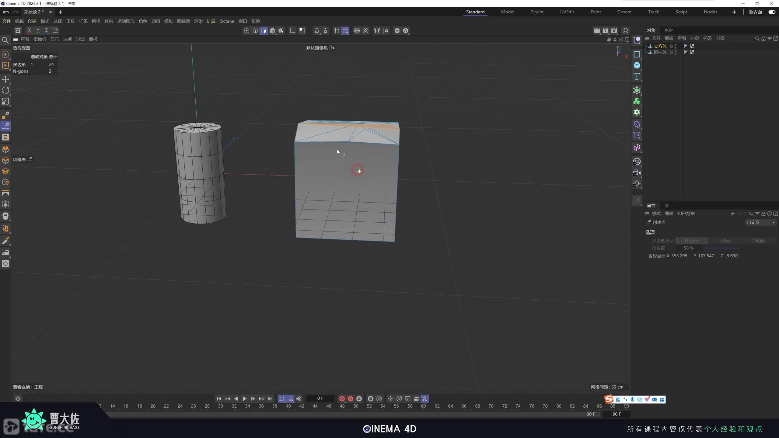Click the Record active objects button
This screenshot has height=438, width=779.
click(x=342, y=398)
